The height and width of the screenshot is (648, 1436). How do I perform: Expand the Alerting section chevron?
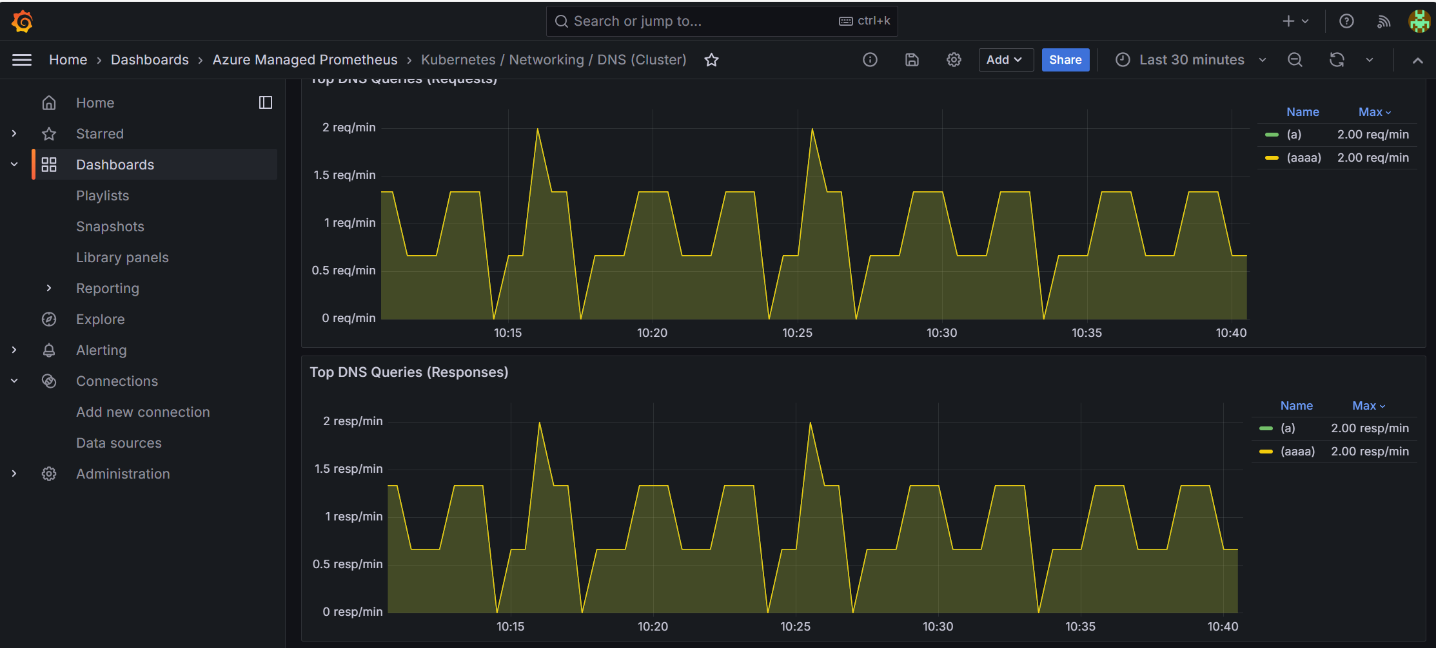[x=14, y=350]
